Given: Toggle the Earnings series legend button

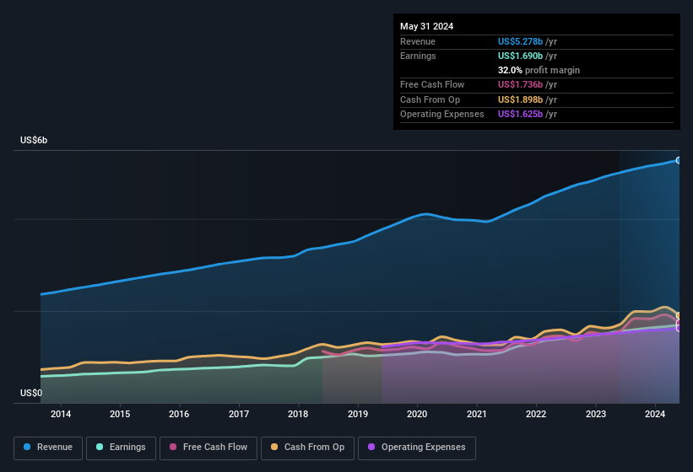Looking at the screenshot, I should pos(121,448).
